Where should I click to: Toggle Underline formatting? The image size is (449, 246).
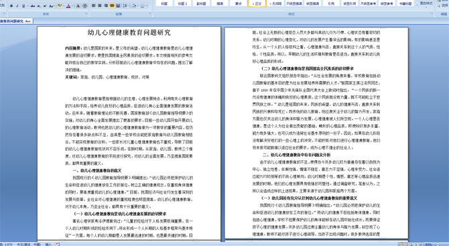click(23, 6)
